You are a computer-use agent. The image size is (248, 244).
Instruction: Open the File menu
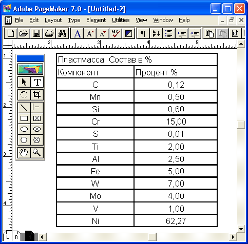[19, 20]
